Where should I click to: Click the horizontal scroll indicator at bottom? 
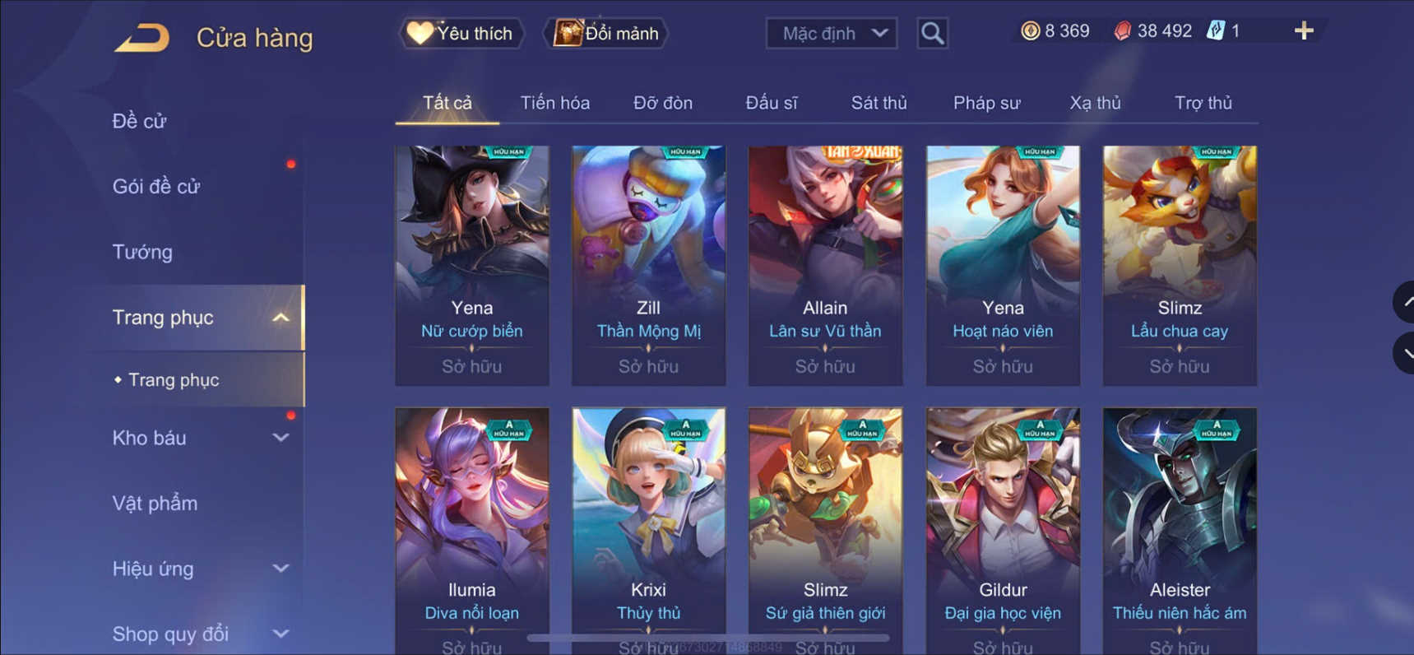tap(707, 638)
